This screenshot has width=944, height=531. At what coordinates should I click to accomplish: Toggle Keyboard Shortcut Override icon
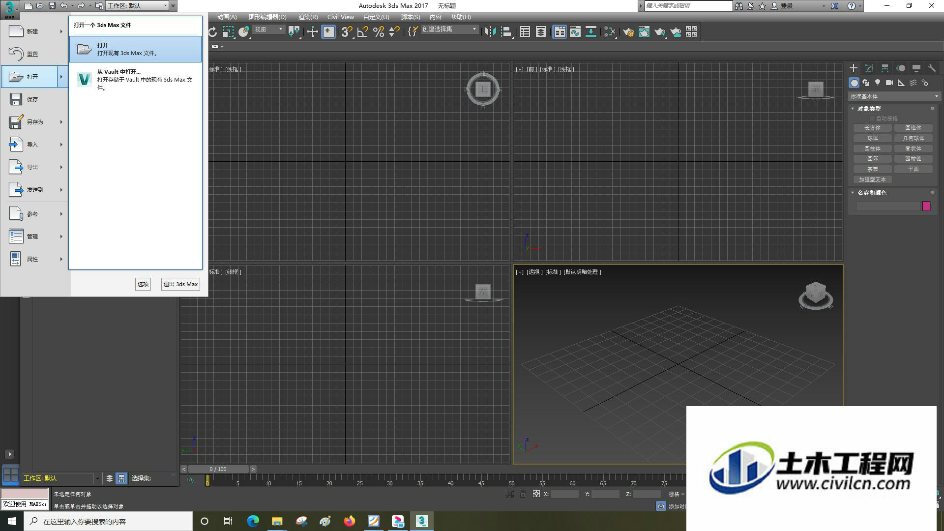click(328, 32)
